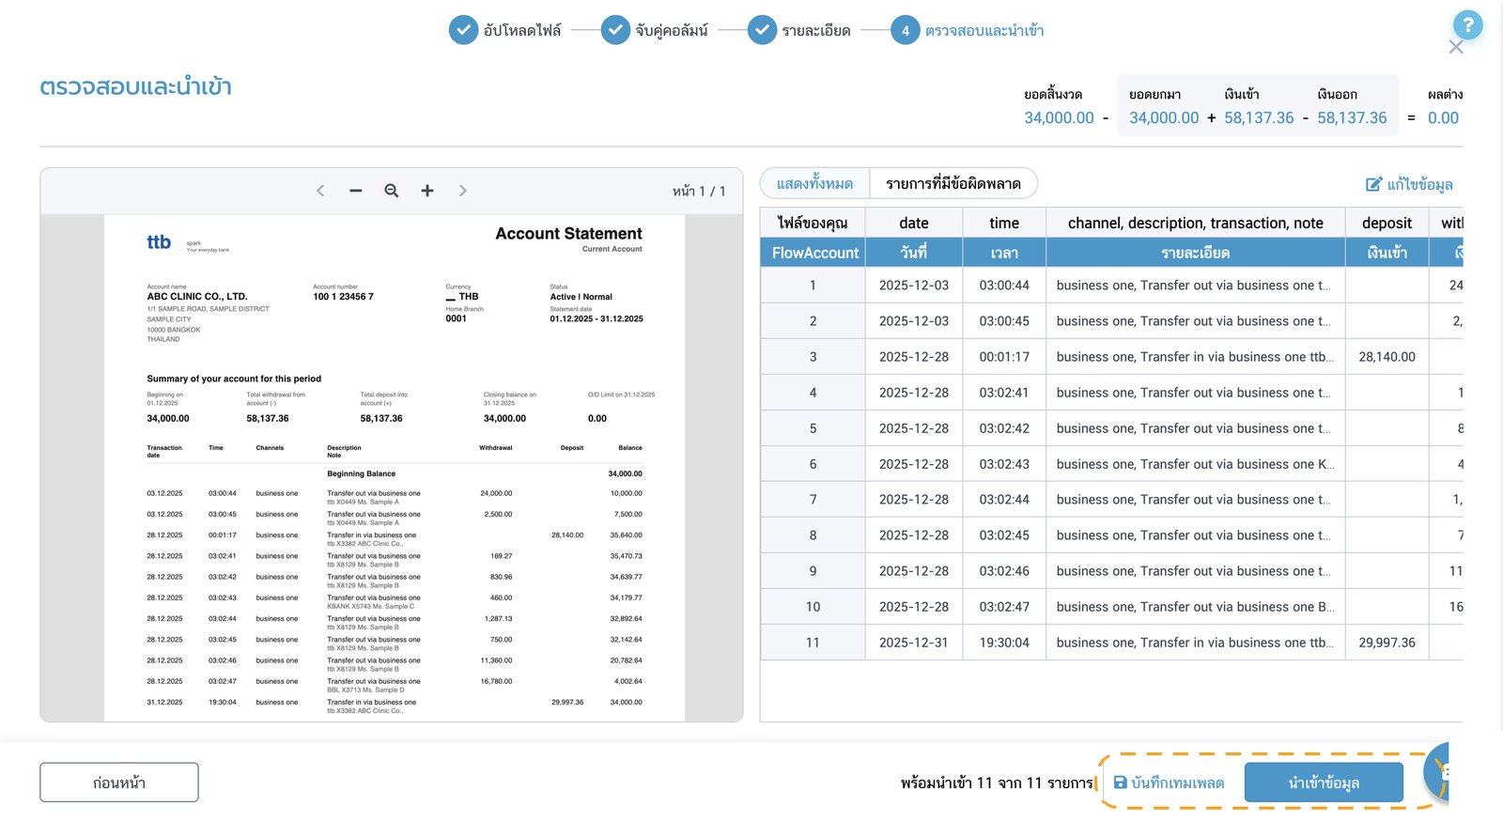This screenshot has width=1503, height=822.
Task: Open the chat bubble widget
Action: (x=1437, y=772)
